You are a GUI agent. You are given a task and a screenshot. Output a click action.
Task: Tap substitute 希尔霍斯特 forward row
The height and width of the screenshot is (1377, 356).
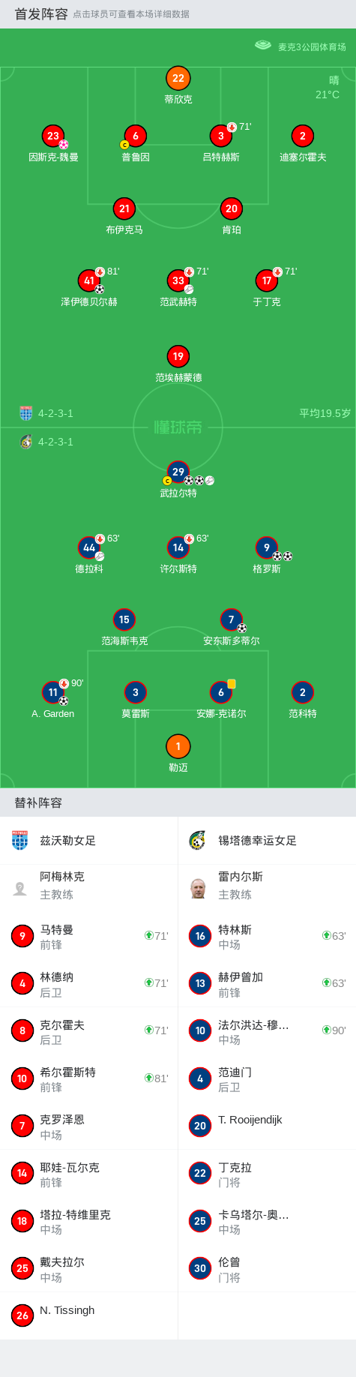pyautogui.click(x=88, y=1078)
